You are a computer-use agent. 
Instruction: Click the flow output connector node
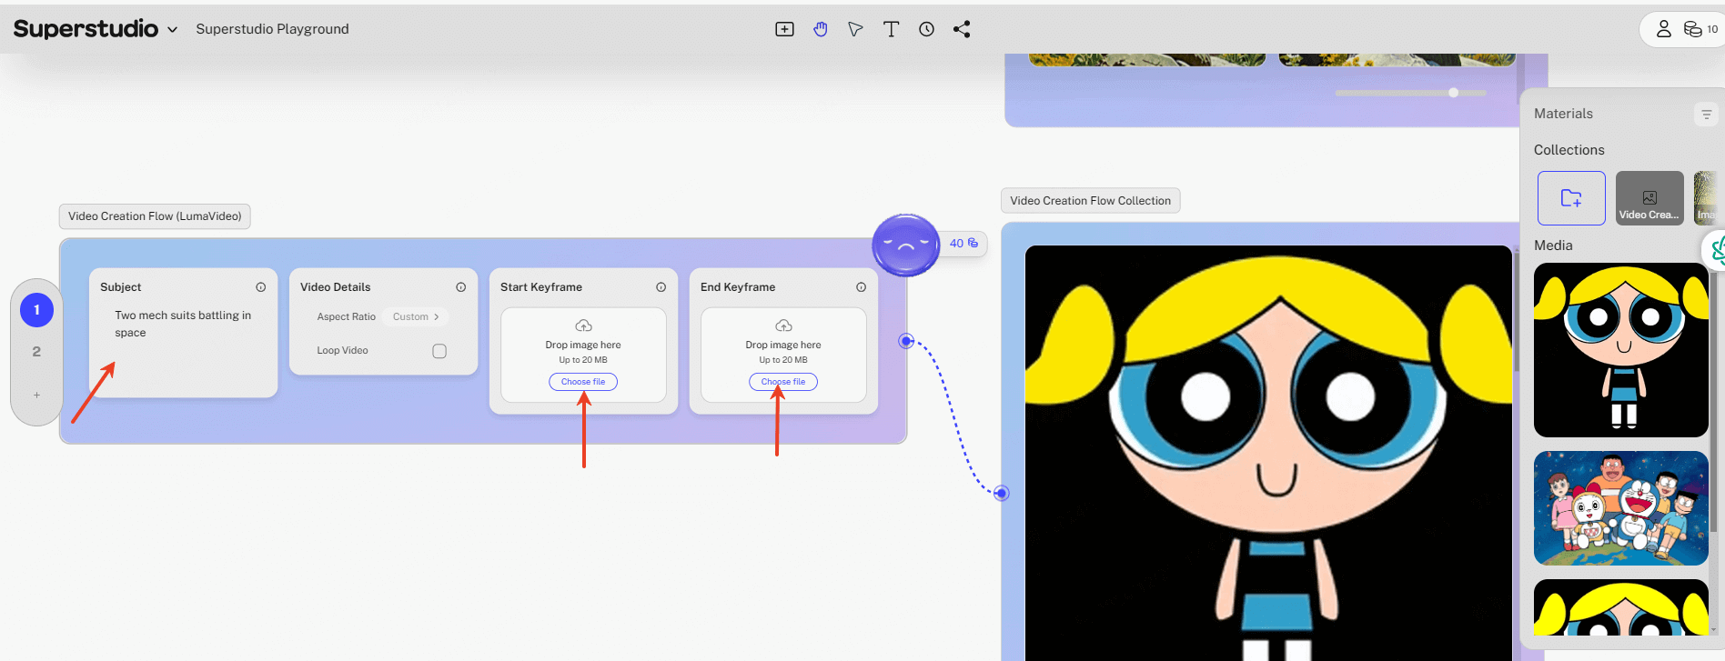[906, 341]
